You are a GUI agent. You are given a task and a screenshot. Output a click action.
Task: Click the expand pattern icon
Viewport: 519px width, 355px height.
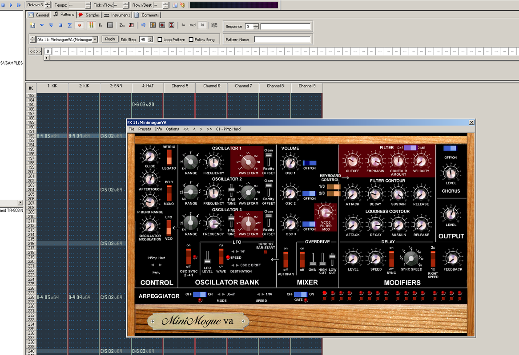(x=162, y=25)
